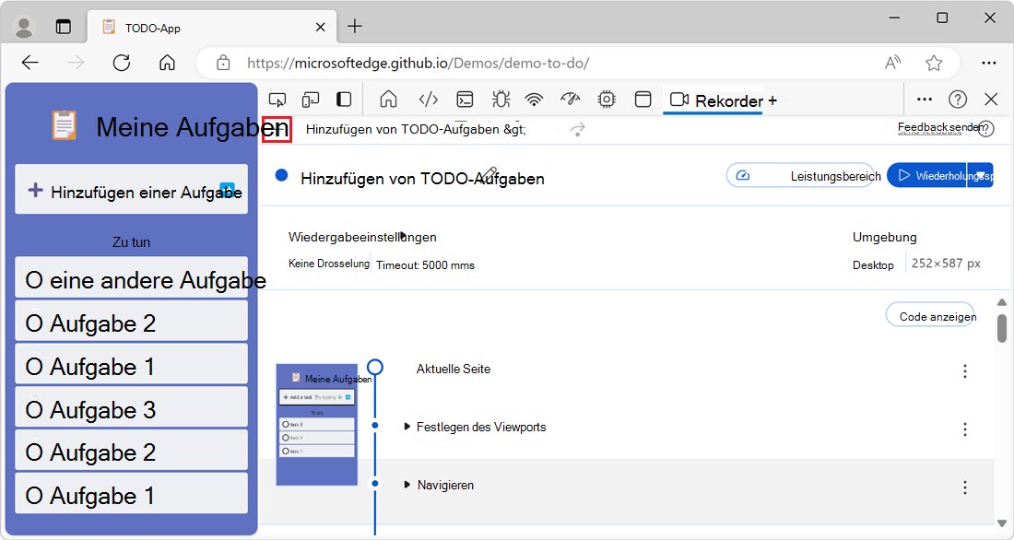Open DevTools settings via gear icon

(607, 99)
